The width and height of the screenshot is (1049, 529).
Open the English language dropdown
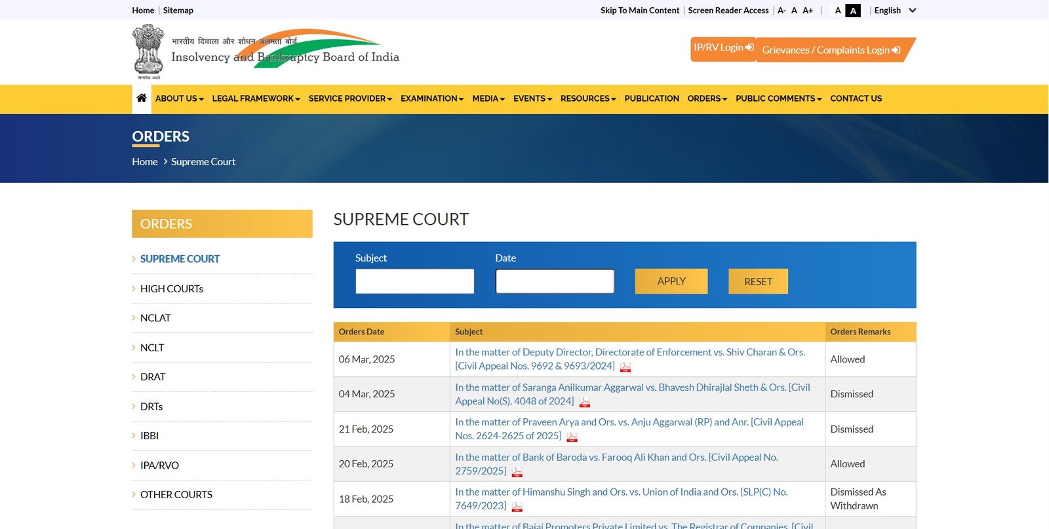[894, 10]
